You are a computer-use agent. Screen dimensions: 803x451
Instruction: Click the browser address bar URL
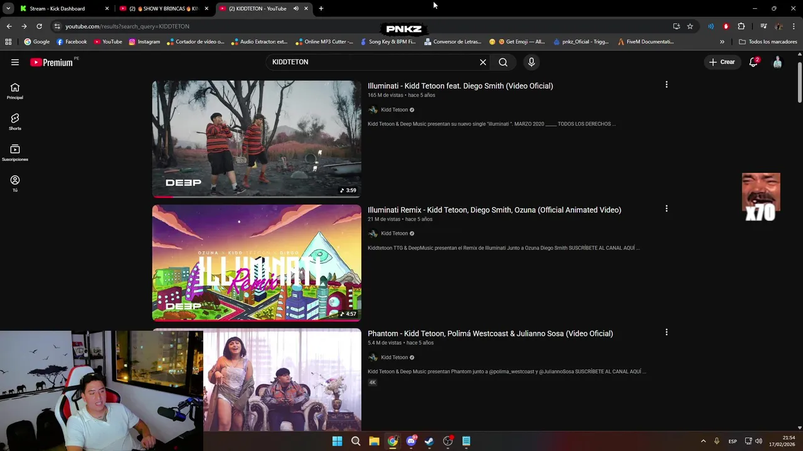[x=127, y=26]
